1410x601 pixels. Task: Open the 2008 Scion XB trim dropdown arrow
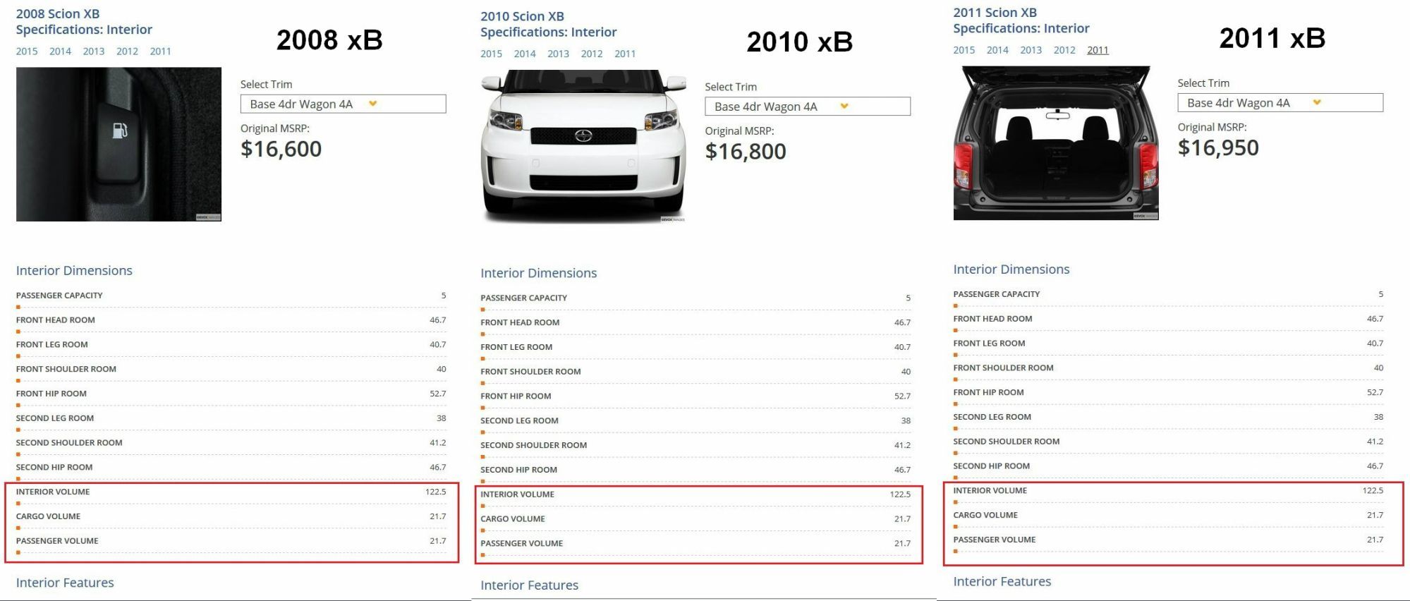click(x=373, y=104)
